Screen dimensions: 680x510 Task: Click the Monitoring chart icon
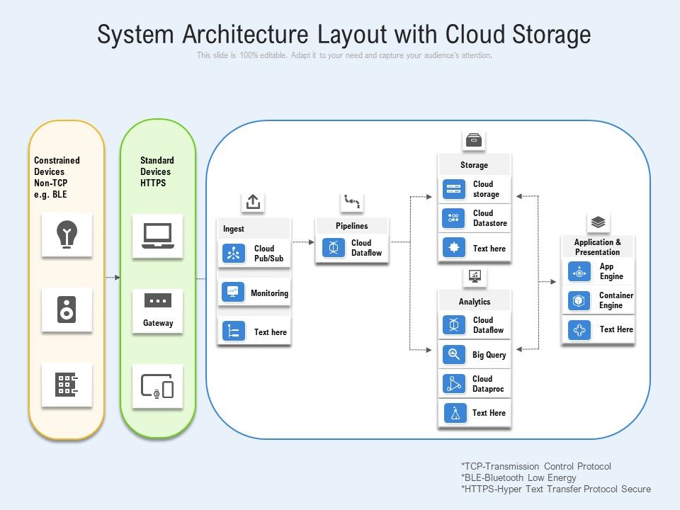click(233, 292)
